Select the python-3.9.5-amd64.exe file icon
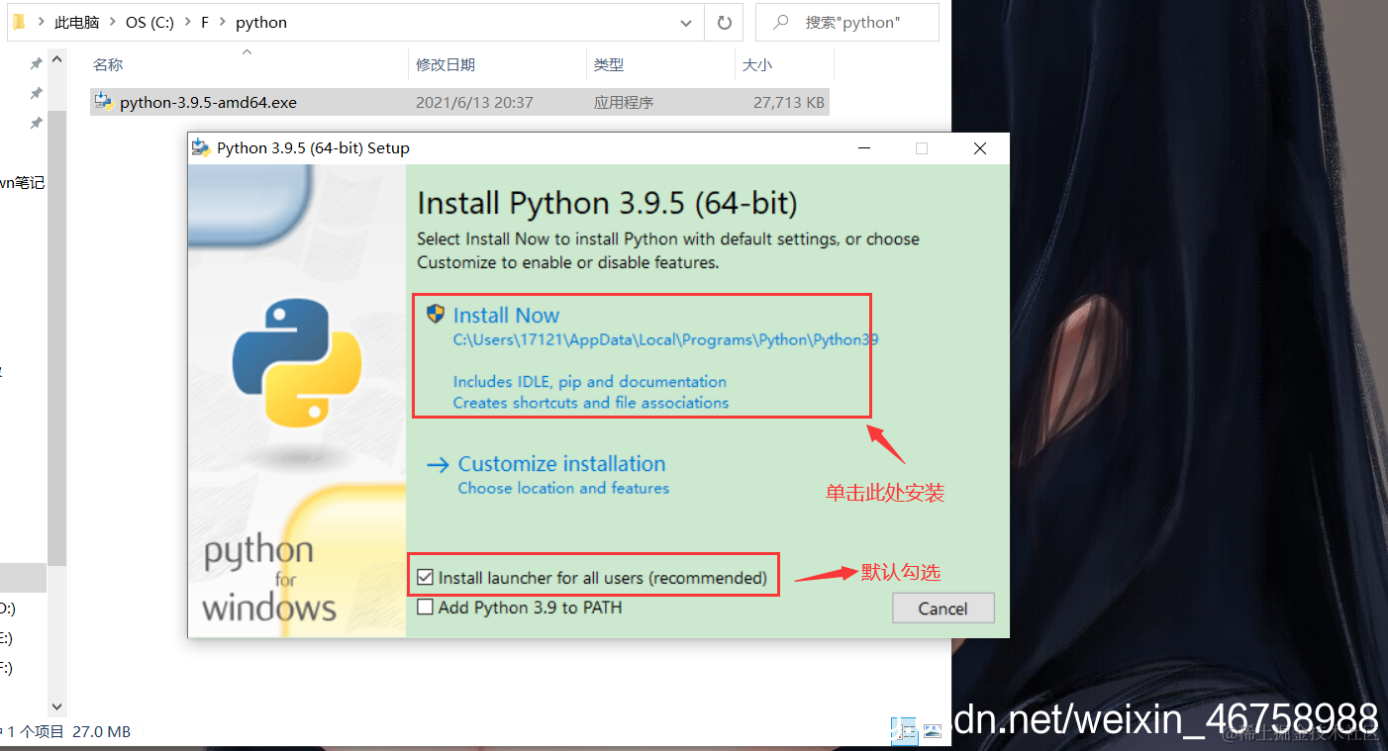Image resolution: width=1388 pixels, height=751 pixels. 104,102
